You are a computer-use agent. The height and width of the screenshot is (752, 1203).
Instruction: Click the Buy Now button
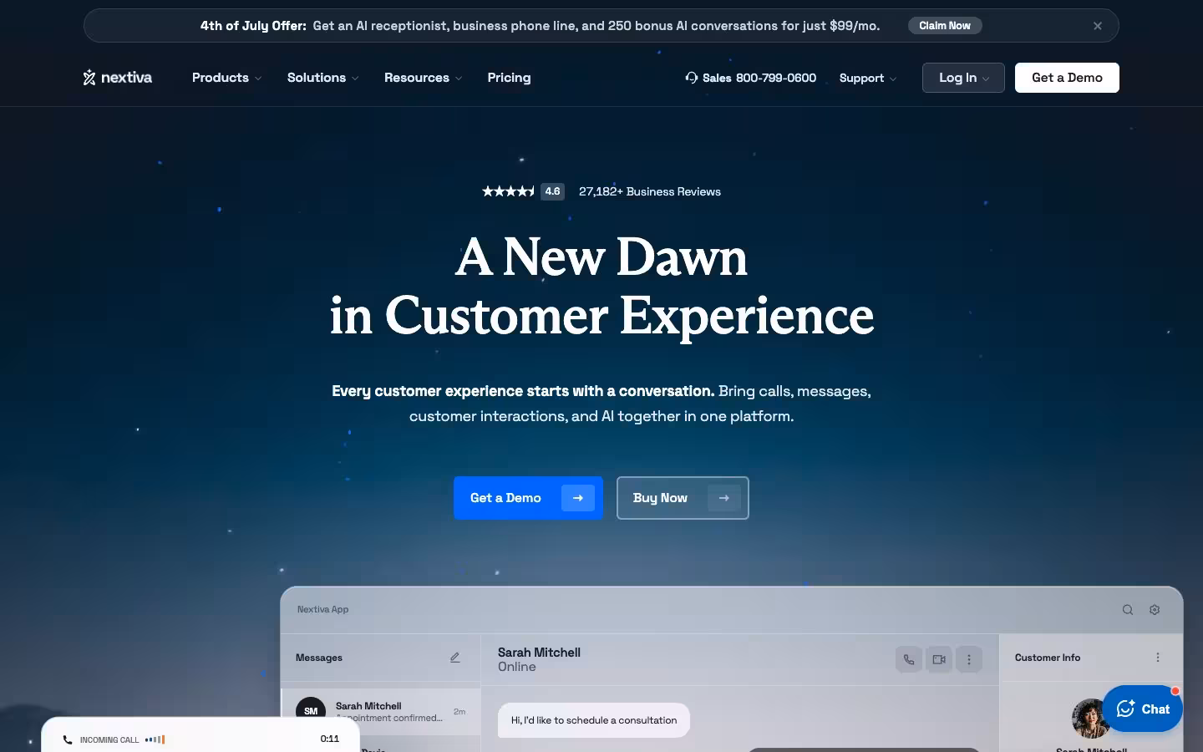tap(683, 498)
